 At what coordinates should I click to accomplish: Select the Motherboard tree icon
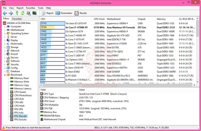(x=8, y=30)
